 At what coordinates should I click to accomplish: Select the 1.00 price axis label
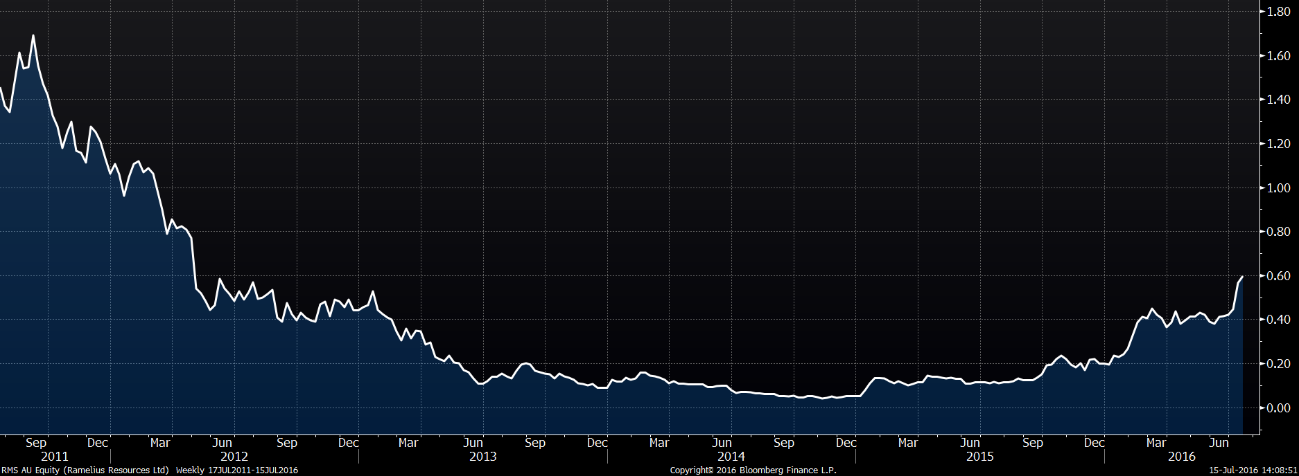coord(1278,188)
